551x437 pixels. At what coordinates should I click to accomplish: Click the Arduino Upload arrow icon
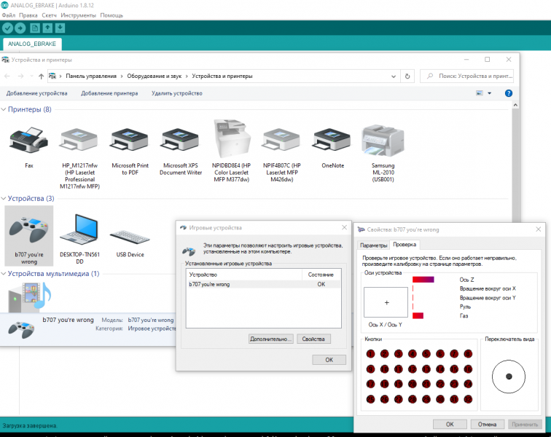[20, 28]
